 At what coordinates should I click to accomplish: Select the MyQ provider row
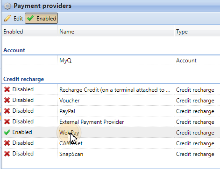(x=111, y=60)
